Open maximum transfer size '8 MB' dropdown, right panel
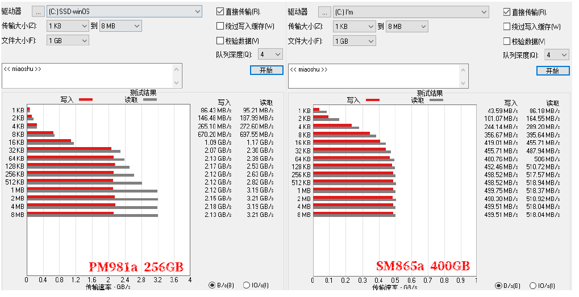This screenshot has height=297, width=579. (x=407, y=27)
